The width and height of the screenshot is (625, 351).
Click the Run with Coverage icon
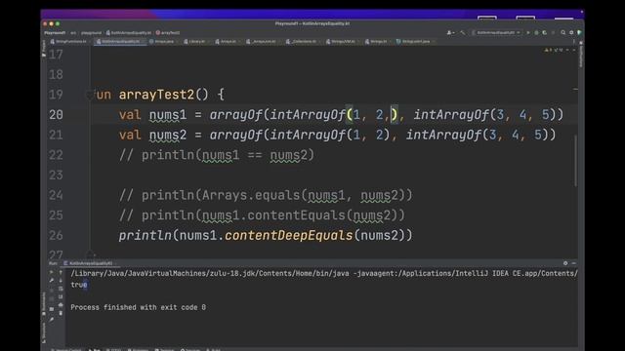tap(545, 32)
